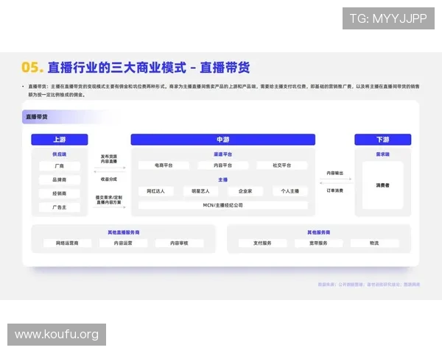Screen dimensions: 442x353
Task: Click the 品牌商 box
Action: 60,179
